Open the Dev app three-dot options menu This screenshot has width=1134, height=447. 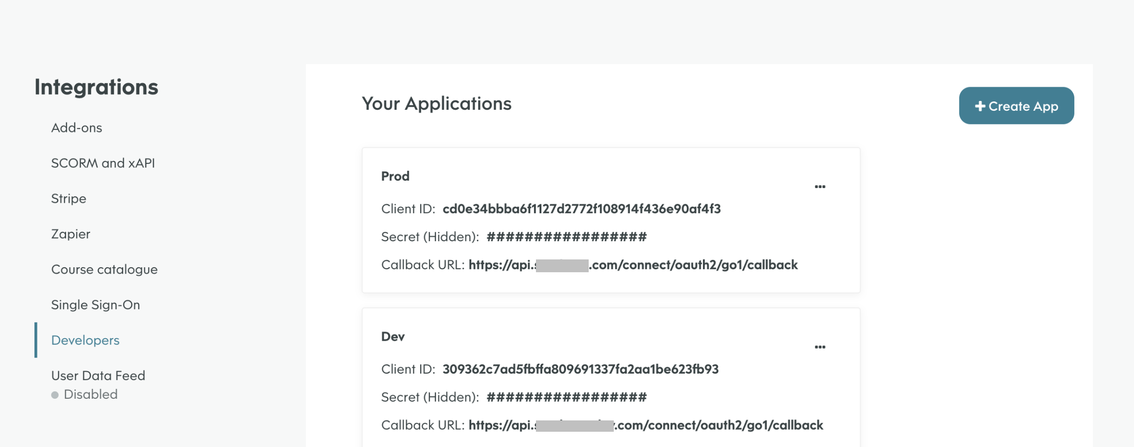(x=820, y=347)
